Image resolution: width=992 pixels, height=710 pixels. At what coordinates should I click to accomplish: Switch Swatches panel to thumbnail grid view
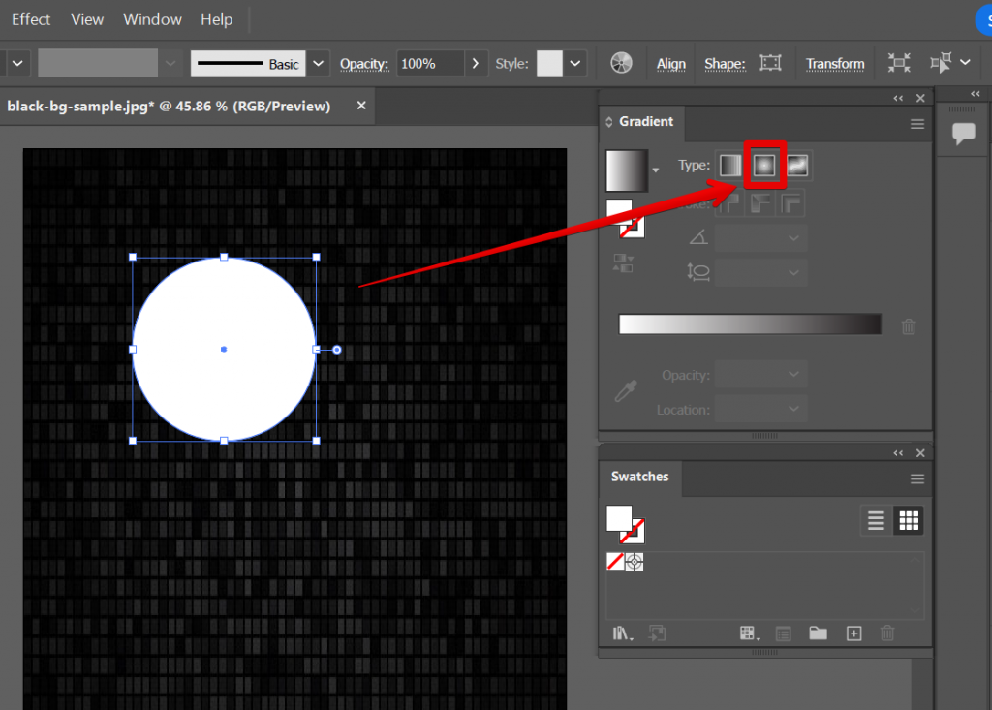click(909, 520)
